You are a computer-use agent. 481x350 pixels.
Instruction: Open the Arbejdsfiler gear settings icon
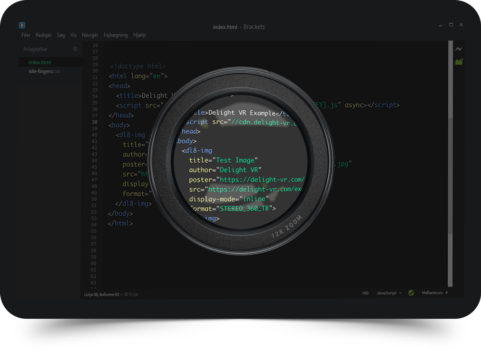75,49
